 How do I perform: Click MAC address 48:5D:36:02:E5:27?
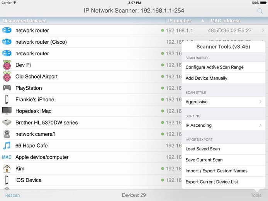coord(230,31)
